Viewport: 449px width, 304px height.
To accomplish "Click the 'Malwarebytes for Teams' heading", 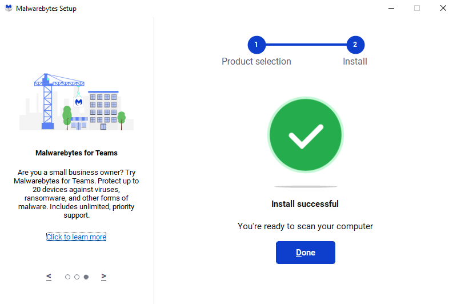I will click(x=77, y=153).
